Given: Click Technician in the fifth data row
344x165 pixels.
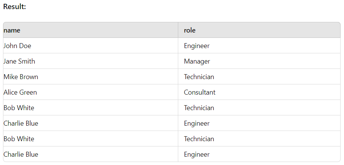Looking at the screenshot, I should pyautogui.click(x=259, y=107).
